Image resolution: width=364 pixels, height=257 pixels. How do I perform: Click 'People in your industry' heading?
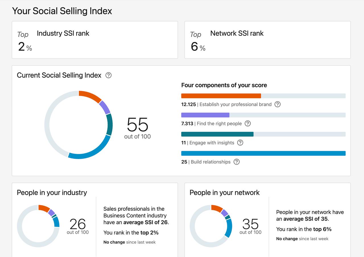point(52,193)
